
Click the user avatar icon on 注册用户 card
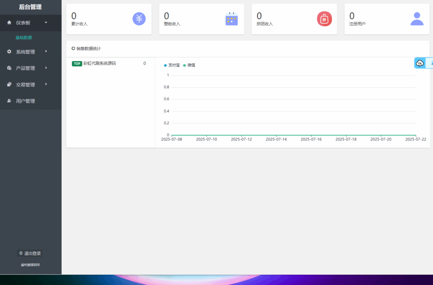coord(417,19)
